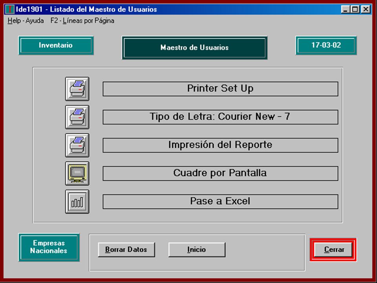This screenshot has height=283, width=377.
Task: Minimize the Ide1901 window
Action: (x=346, y=9)
